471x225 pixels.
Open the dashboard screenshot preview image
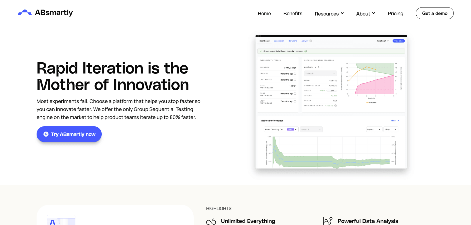[x=331, y=101]
